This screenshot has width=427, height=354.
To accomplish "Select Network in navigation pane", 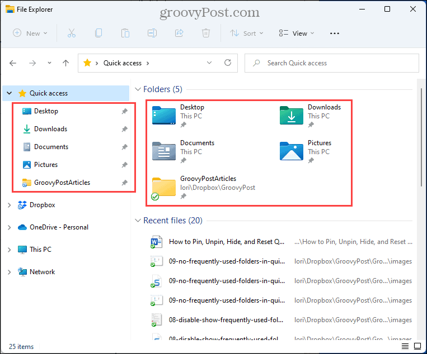I will 42,272.
